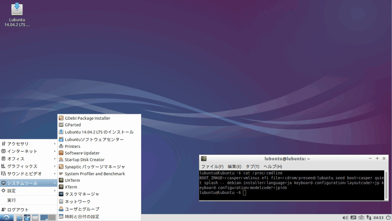Click the Startup Disk Creator icon
The width and height of the screenshot is (392, 221).
tap(61, 159)
